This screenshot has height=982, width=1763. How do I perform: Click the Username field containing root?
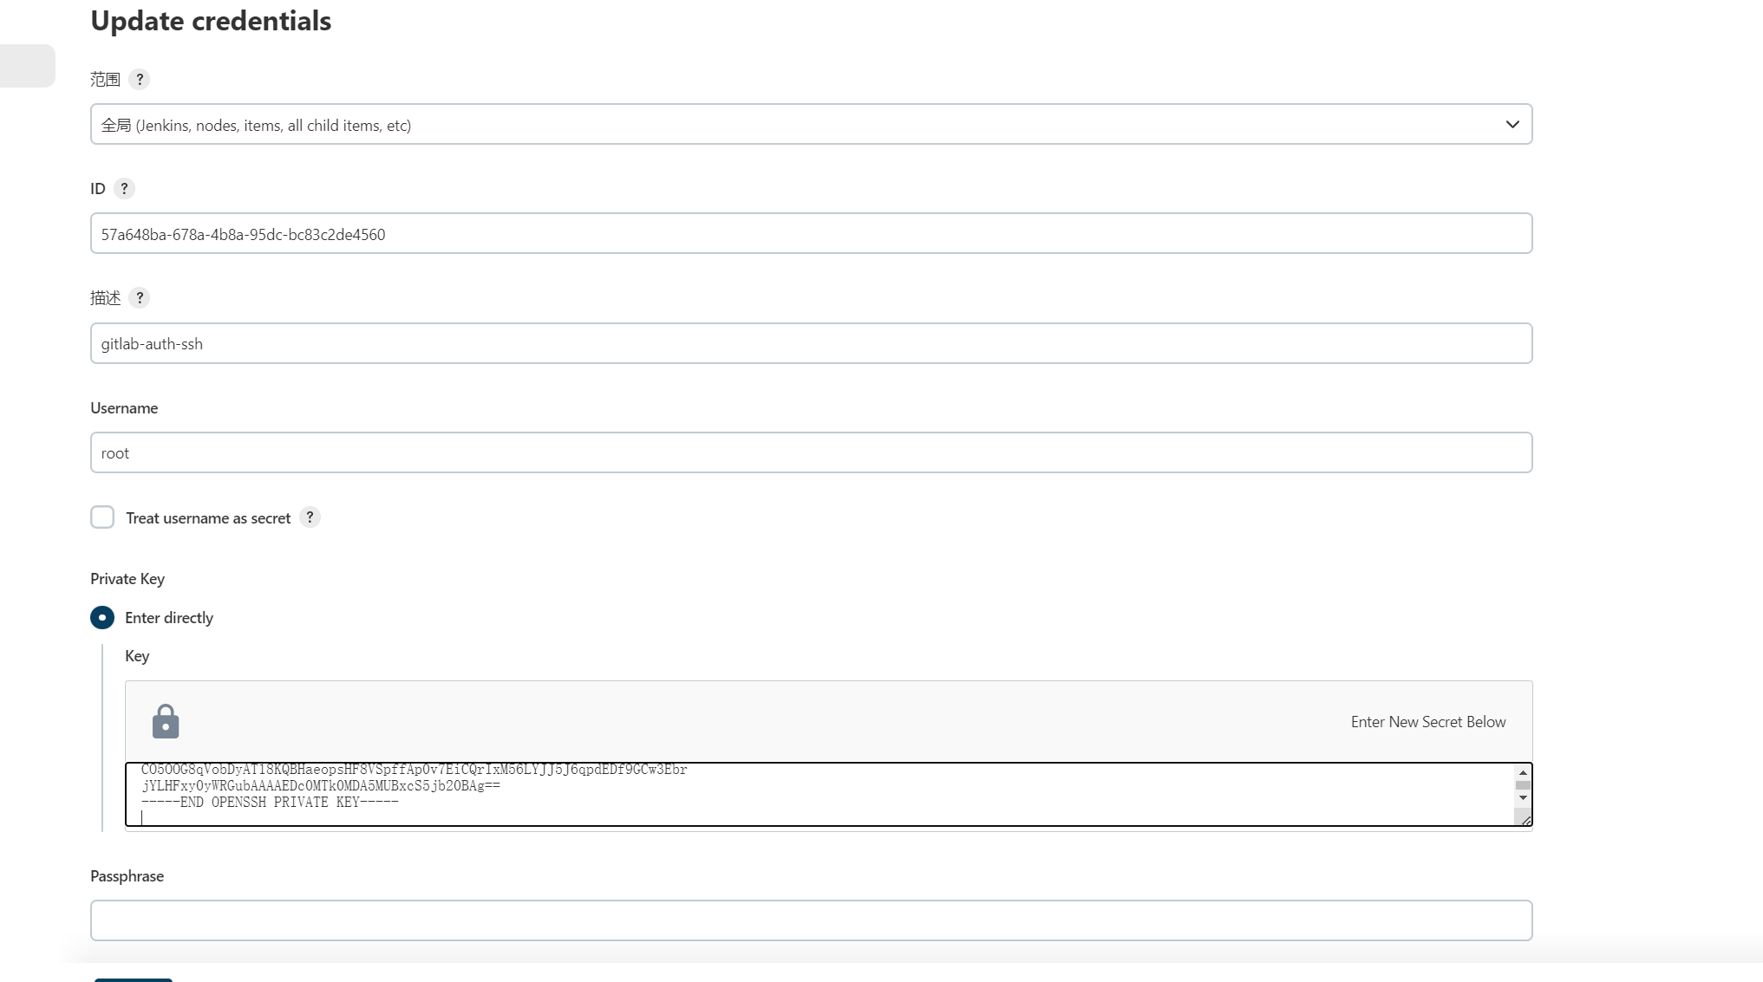pyautogui.click(x=811, y=453)
